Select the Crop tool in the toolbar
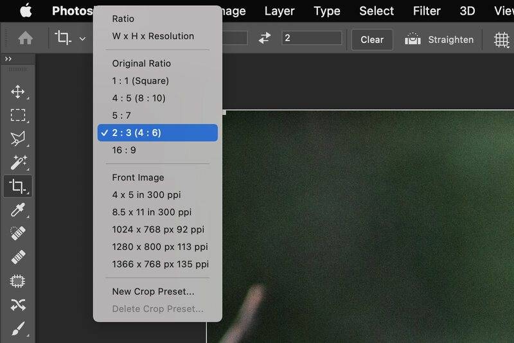514x343 pixels. [18, 186]
